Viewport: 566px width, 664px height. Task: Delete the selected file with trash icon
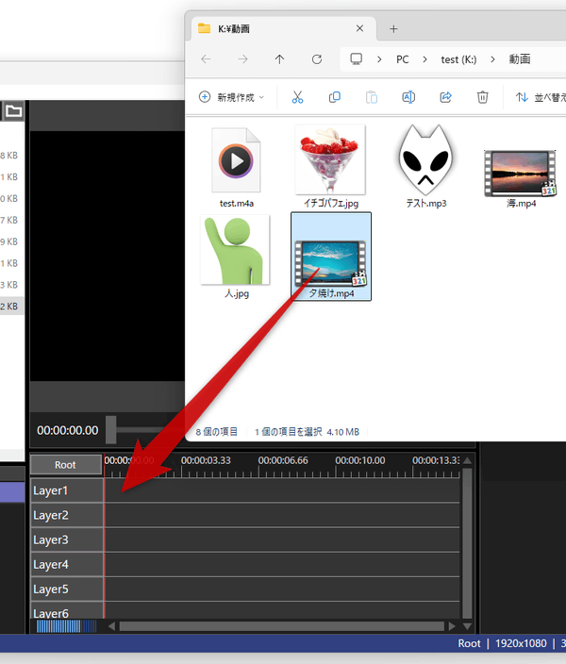(483, 97)
